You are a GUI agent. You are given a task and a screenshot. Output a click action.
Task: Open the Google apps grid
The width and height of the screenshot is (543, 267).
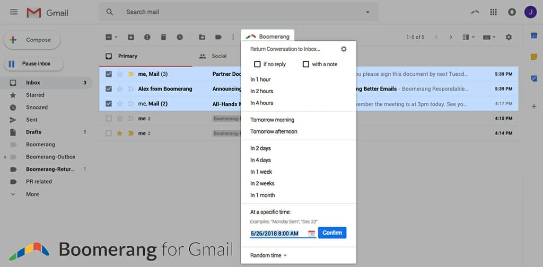click(494, 12)
